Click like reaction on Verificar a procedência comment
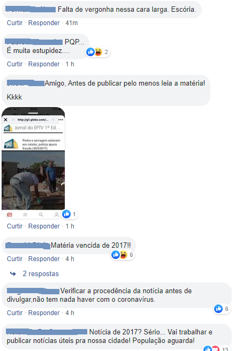Screen dimensions: 235x351 (218, 309)
